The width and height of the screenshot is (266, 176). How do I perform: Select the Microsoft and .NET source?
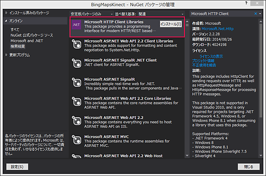[x=27, y=41]
